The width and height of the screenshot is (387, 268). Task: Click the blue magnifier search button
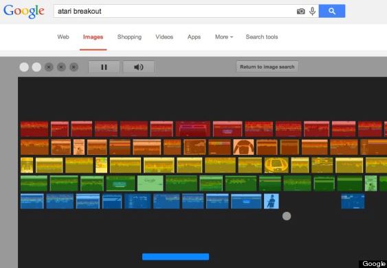pos(332,11)
